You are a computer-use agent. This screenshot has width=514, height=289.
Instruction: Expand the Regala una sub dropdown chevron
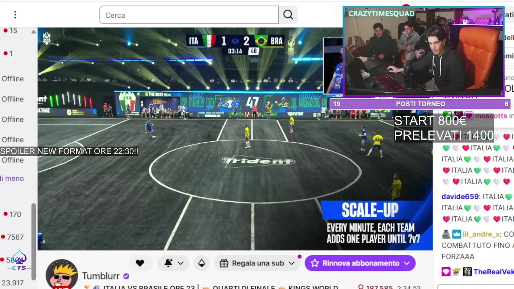pos(292,263)
